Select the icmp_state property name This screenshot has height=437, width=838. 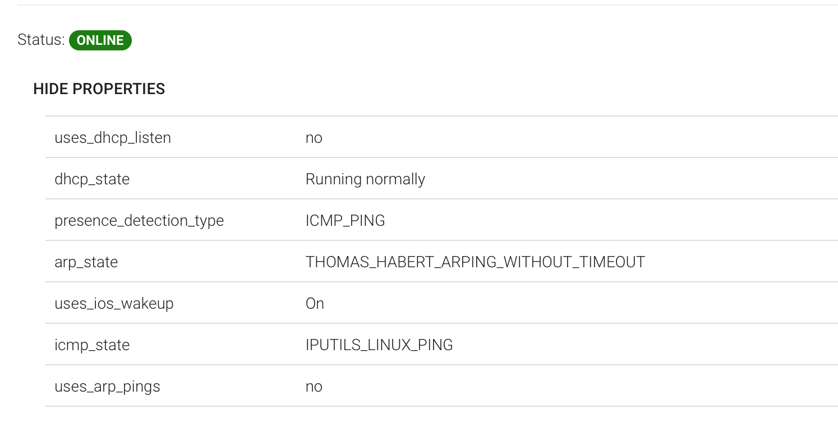click(92, 345)
